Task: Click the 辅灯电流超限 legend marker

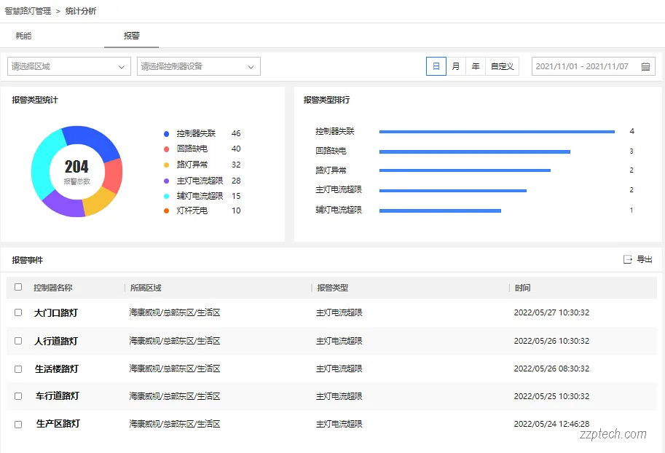Action: (166, 195)
